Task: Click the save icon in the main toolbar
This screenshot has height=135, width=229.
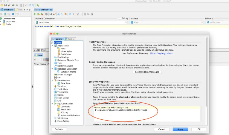Action: tap(5, 5)
